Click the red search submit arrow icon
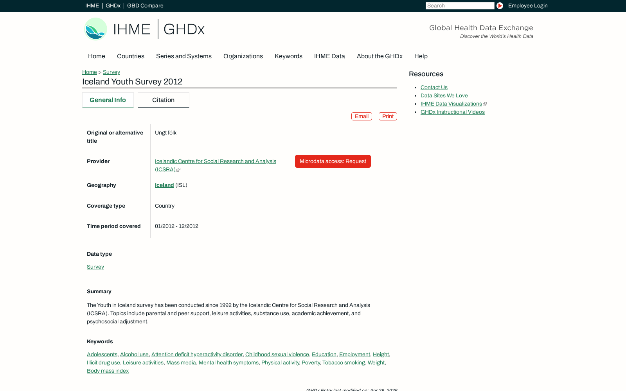 click(x=500, y=5)
